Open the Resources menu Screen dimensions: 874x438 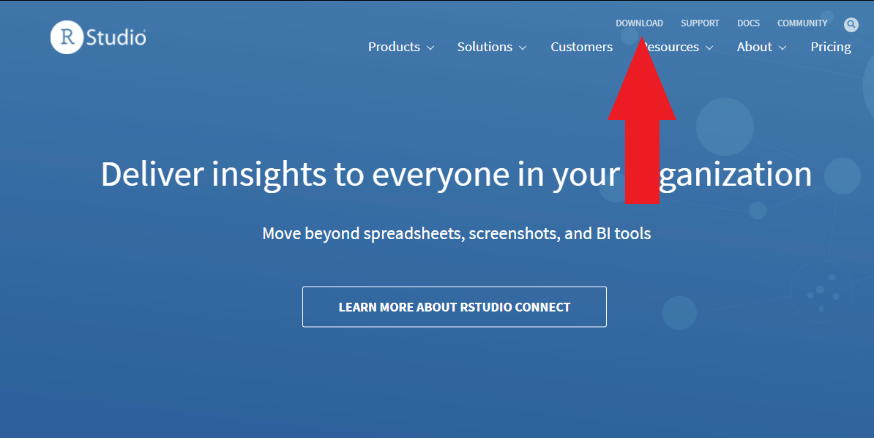click(x=668, y=47)
